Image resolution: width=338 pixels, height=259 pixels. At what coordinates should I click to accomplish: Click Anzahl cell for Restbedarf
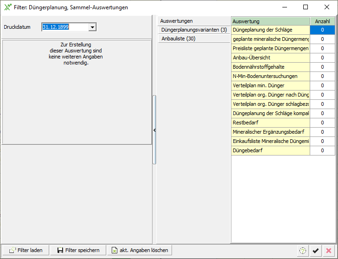tap(322, 123)
